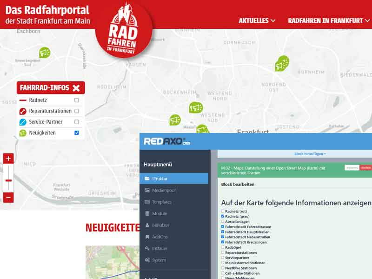Check Nextbike Stationen checkbox
372x279 pixels.
[x=223, y=268]
